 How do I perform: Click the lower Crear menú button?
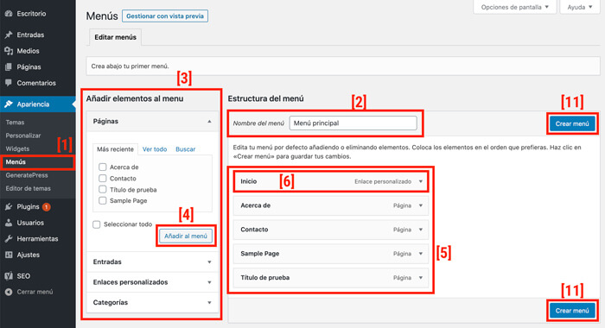click(572, 311)
